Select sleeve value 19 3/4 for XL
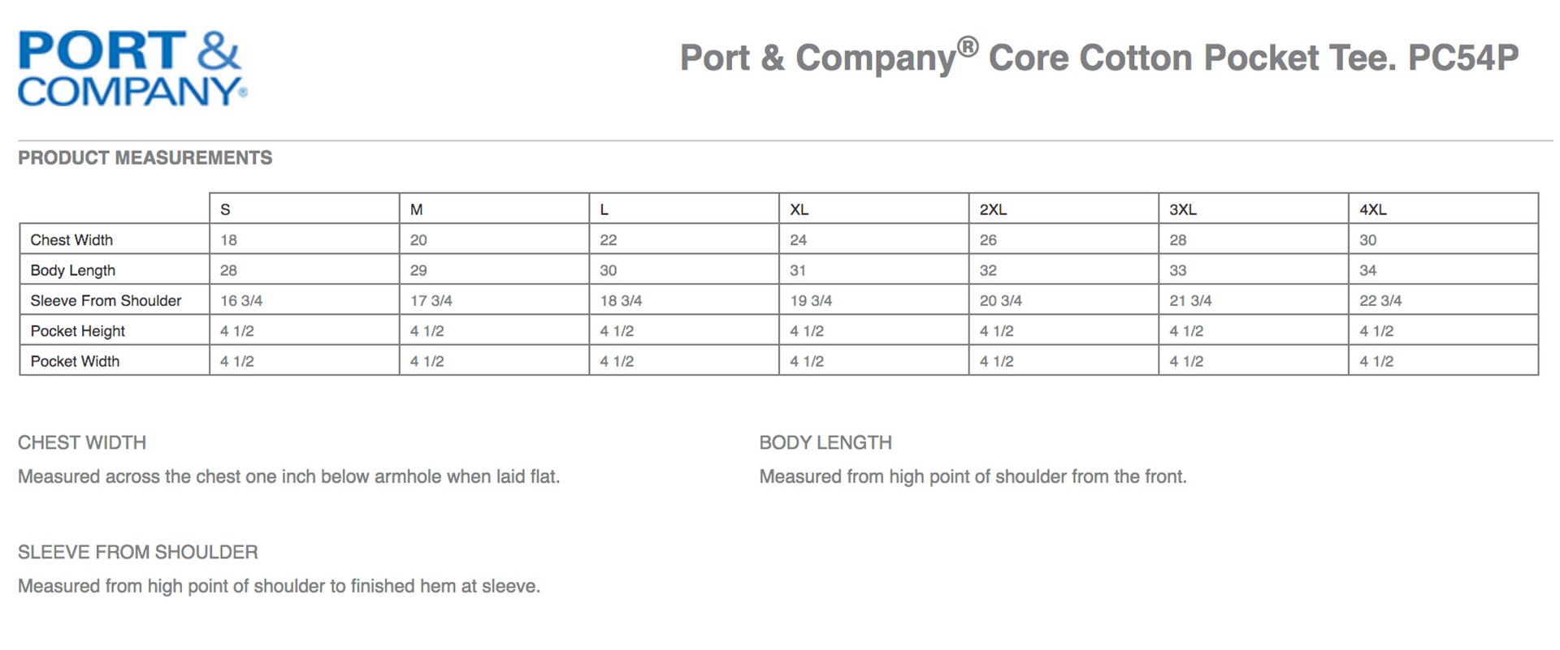 click(811, 300)
